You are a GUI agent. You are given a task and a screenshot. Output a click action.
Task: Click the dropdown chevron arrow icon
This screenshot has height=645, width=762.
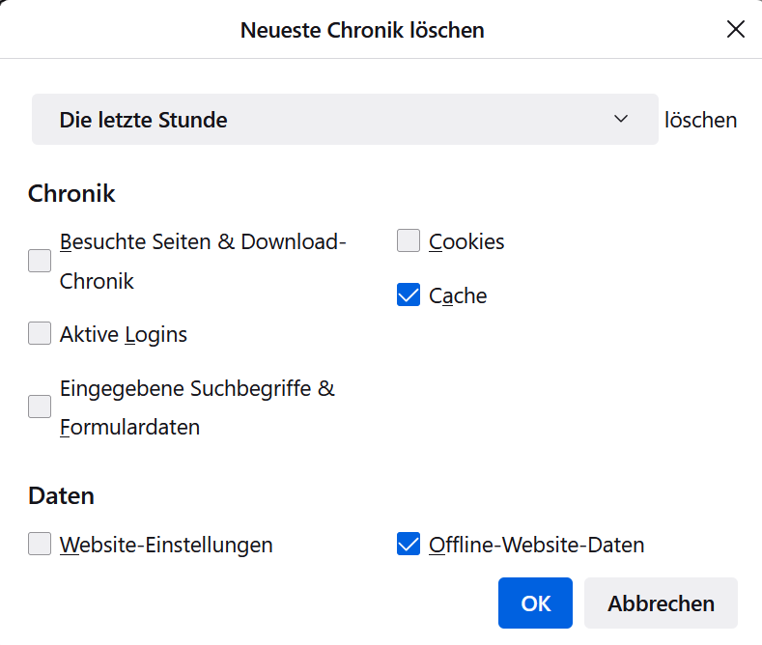click(621, 120)
